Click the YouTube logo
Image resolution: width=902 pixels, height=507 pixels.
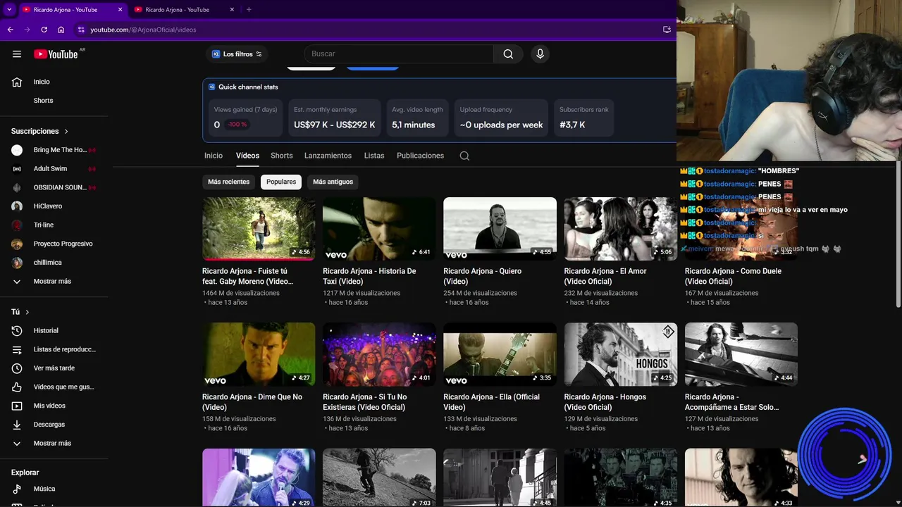click(x=56, y=54)
